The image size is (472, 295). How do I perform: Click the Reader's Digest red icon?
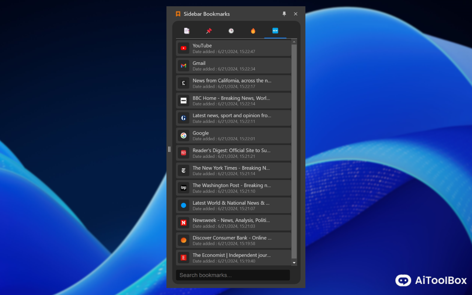[184, 153]
